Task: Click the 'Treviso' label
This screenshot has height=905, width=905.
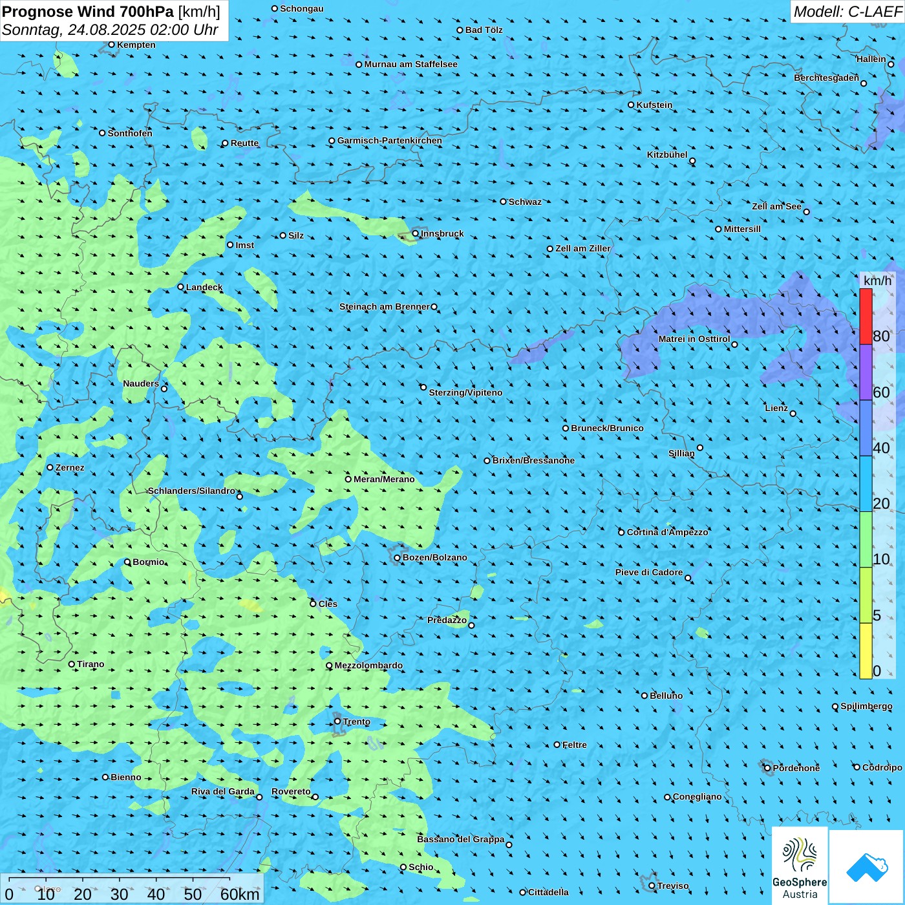Action: pyautogui.click(x=673, y=886)
